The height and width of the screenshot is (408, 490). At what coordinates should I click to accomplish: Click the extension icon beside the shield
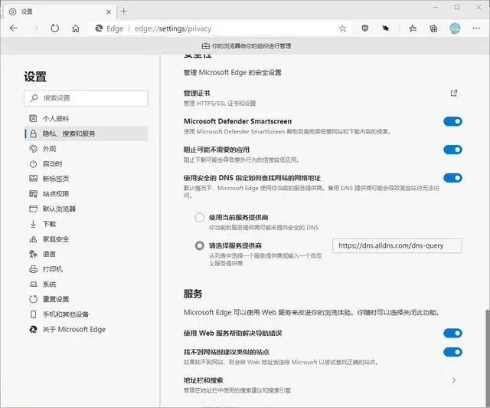pos(386,28)
